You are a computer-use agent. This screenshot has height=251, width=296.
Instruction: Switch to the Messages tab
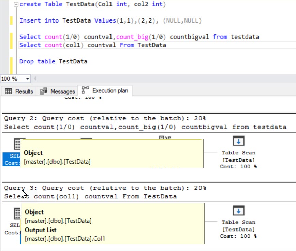click(x=57, y=91)
